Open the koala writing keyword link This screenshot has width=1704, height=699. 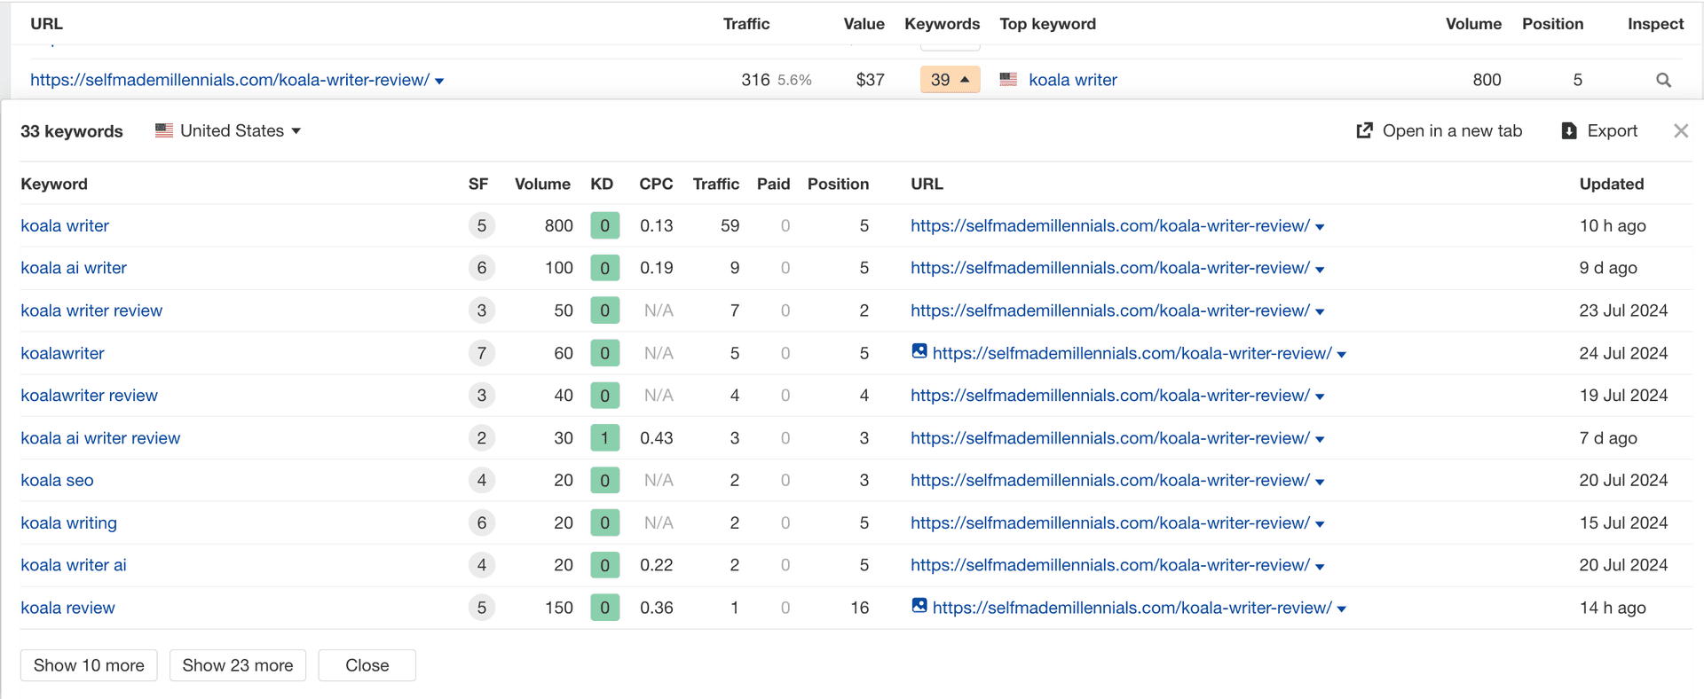68,522
